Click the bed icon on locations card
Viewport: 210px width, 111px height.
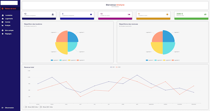click(x=129, y=14)
